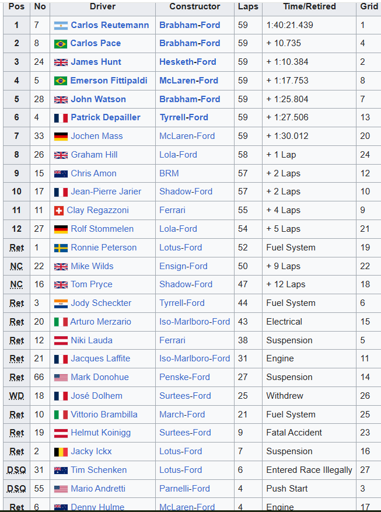
Task: Click the French flag beside Jean-Pierre Jarier
Action: [61, 192]
